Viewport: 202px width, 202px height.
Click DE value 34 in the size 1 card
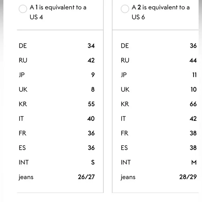point(91,46)
